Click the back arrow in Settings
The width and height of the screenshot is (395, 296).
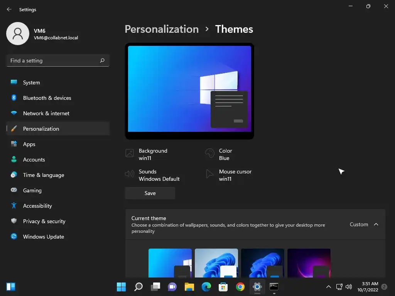click(x=9, y=9)
